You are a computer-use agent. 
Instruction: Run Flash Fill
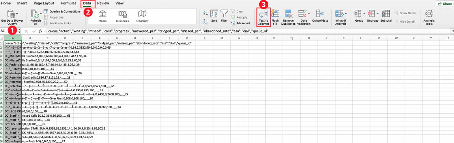(275, 17)
